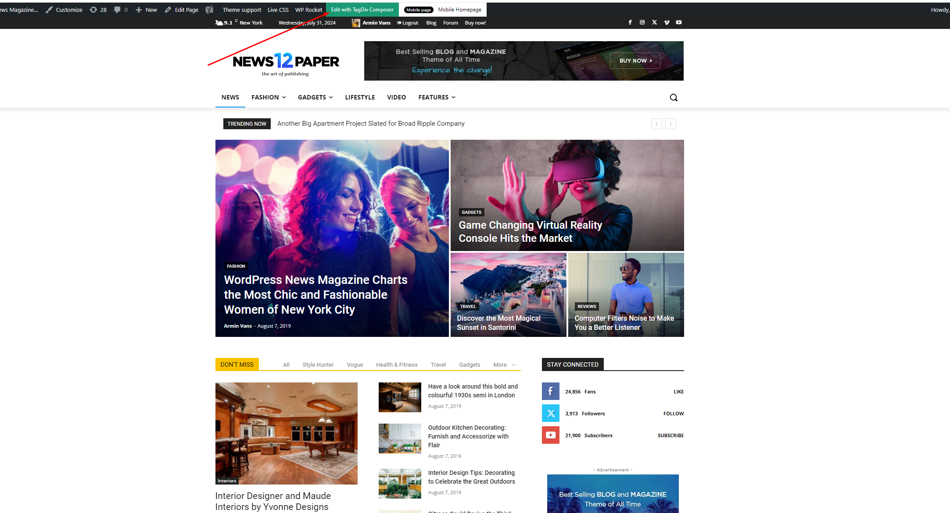Click Armin Vans avatar image
Viewport: 950px width, 513px height.
(356, 23)
